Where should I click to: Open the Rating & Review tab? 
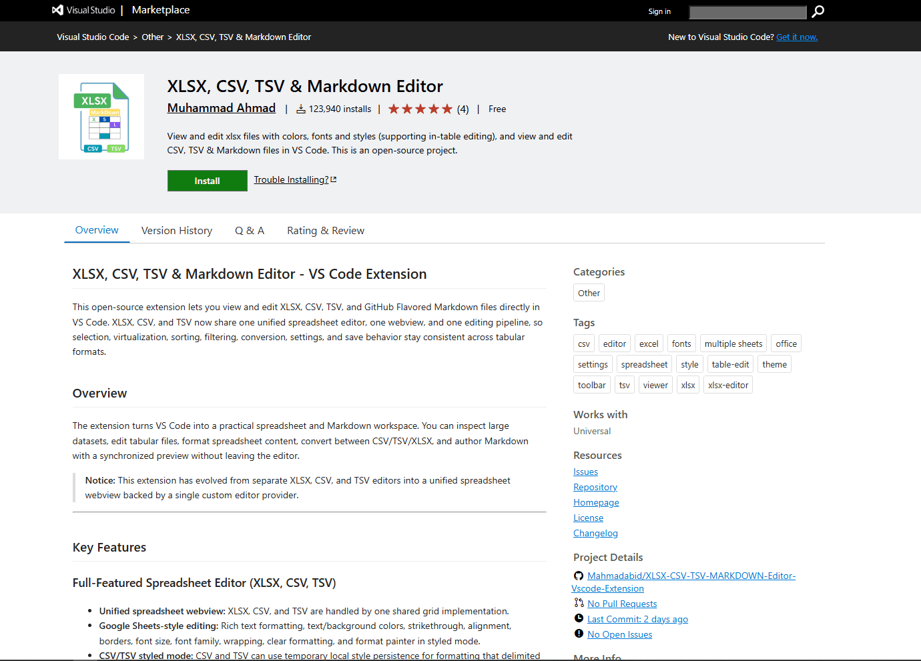[326, 231]
